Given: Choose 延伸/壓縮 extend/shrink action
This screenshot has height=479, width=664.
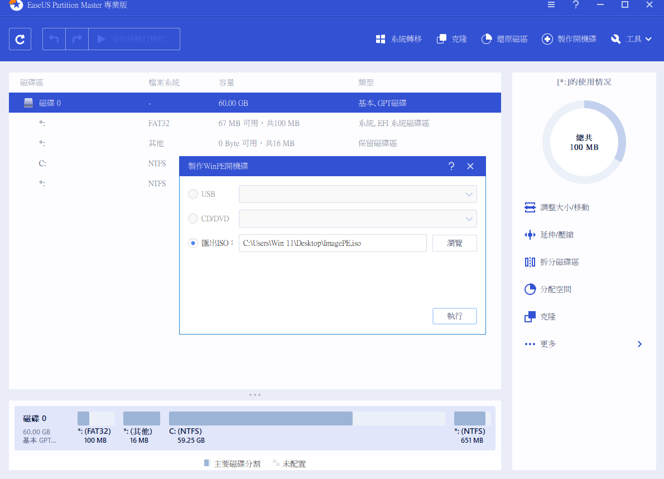Looking at the screenshot, I should coord(549,235).
